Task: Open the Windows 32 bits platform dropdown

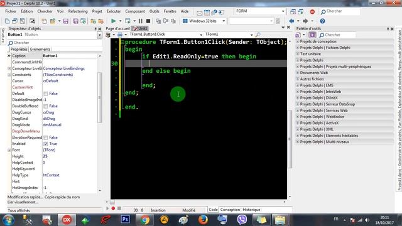Action: [x=224, y=21]
